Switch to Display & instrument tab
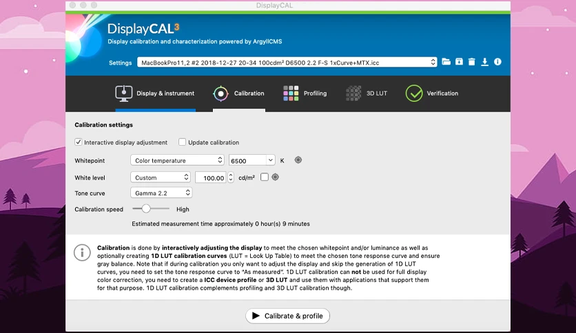 tap(165, 94)
